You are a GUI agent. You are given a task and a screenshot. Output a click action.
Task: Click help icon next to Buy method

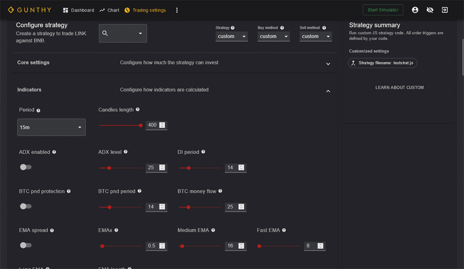coord(282,28)
